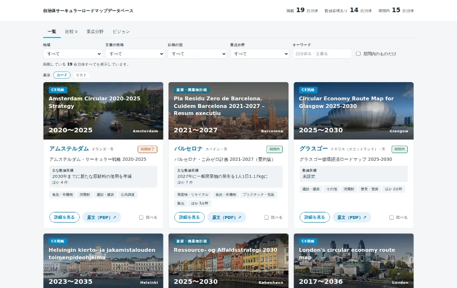Click the プラスチック・包装 tag

(x=258, y=195)
